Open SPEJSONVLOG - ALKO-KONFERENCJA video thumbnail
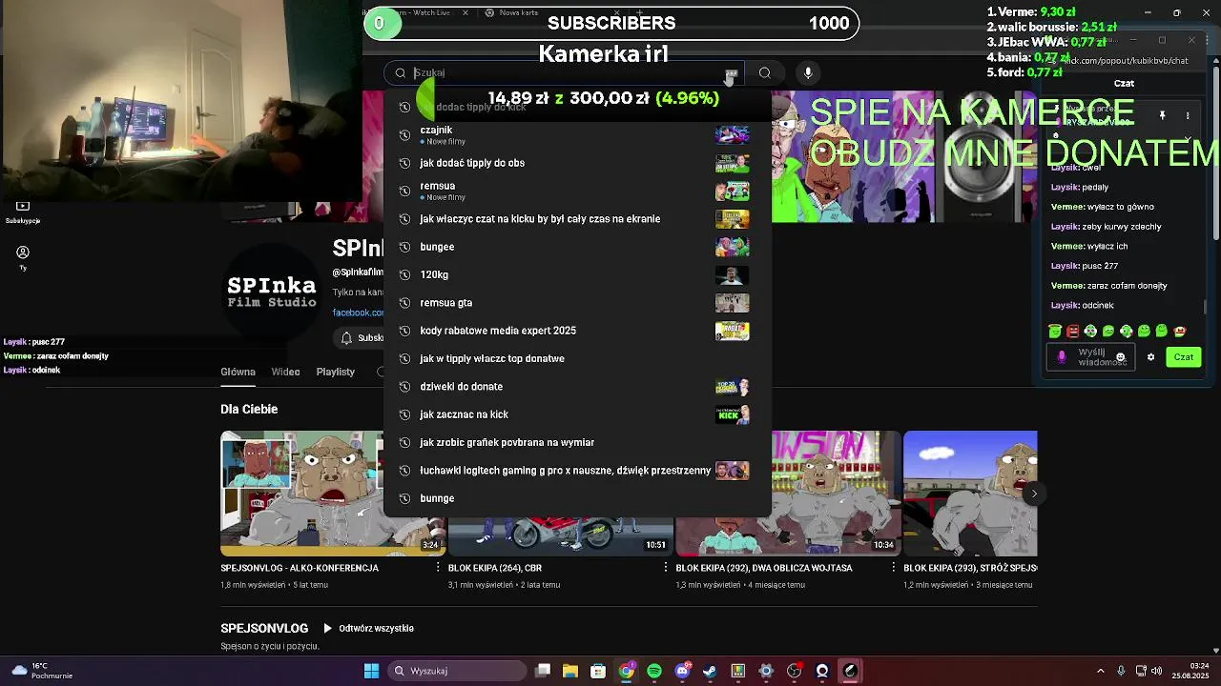This screenshot has height=686, width=1221. pyautogui.click(x=333, y=494)
